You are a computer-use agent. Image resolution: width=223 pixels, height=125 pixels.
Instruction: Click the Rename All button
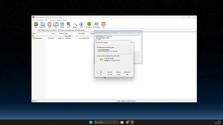coord(127,72)
